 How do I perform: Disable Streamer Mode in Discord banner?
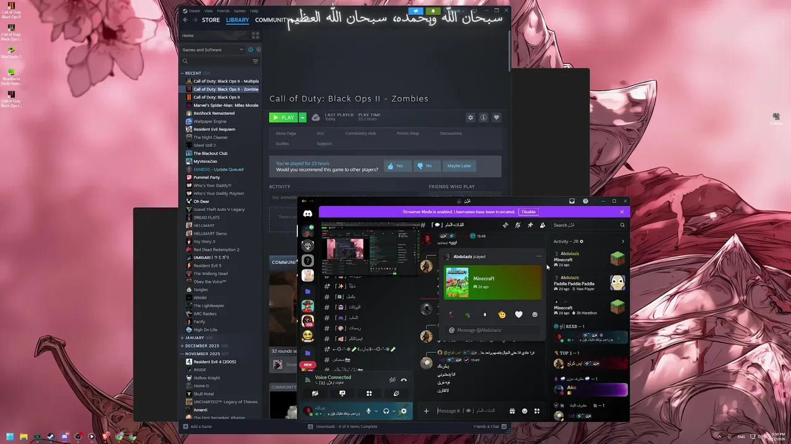pyautogui.click(x=528, y=212)
